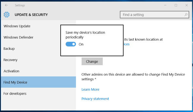
Task: Open the Privacy statement link
Action: [95, 99]
